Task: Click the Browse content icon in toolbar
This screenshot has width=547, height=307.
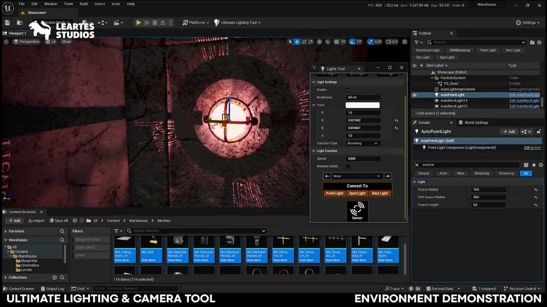Action: coord(20,23)
